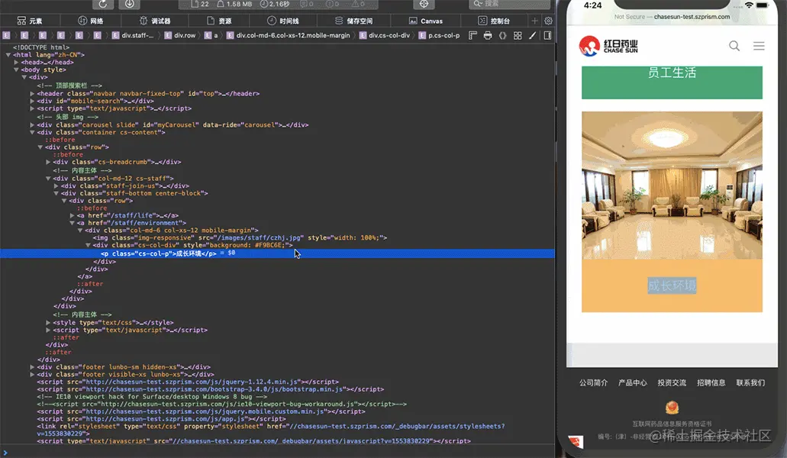Open the 产品中心 footer link

[x=632, y=382]
